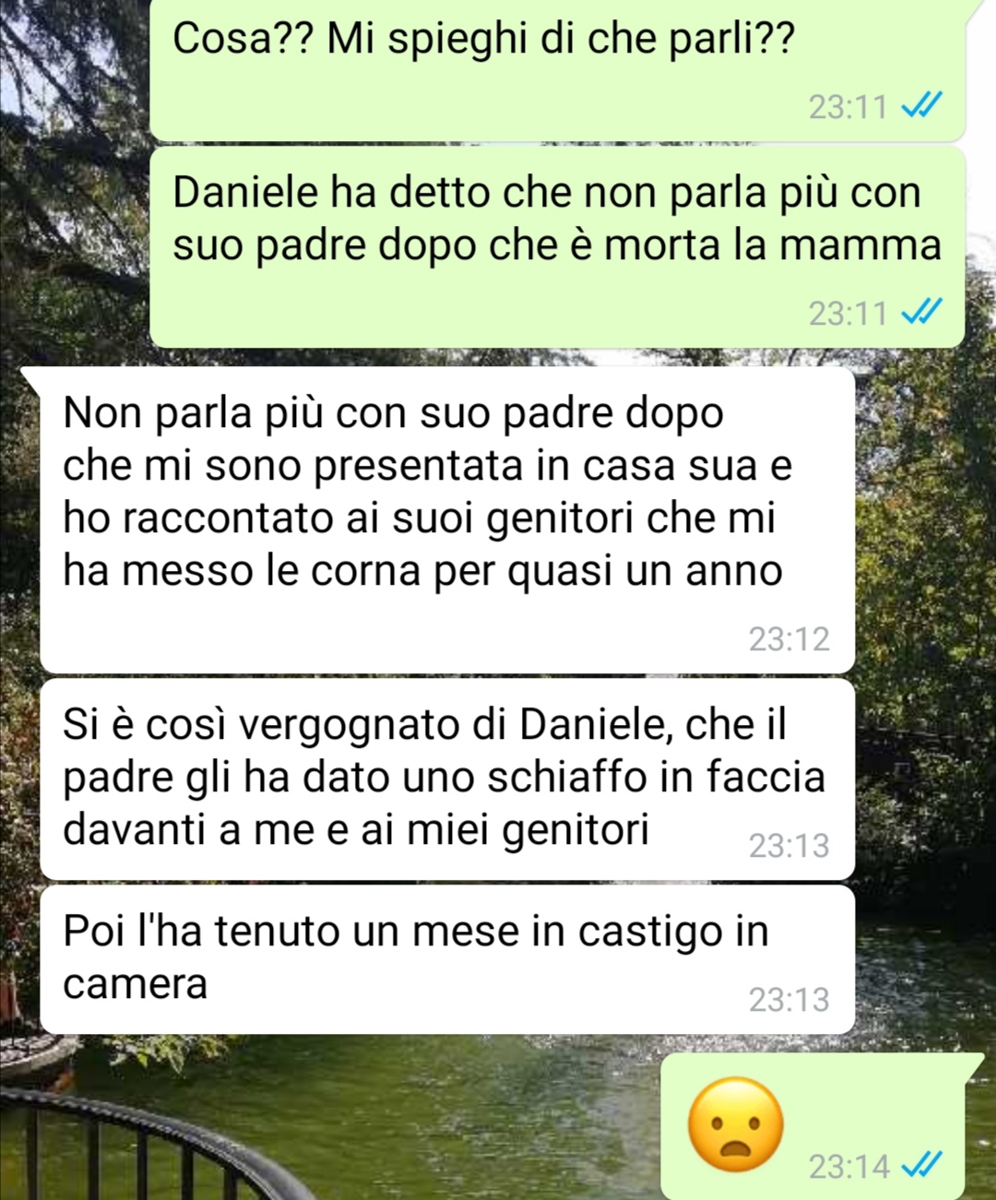Tap read receipt ticks on emoji message
The image size is (996, 1200).
coord(921,1165)
